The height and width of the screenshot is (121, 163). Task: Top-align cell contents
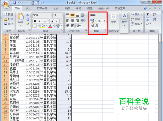tap(67, 15)
